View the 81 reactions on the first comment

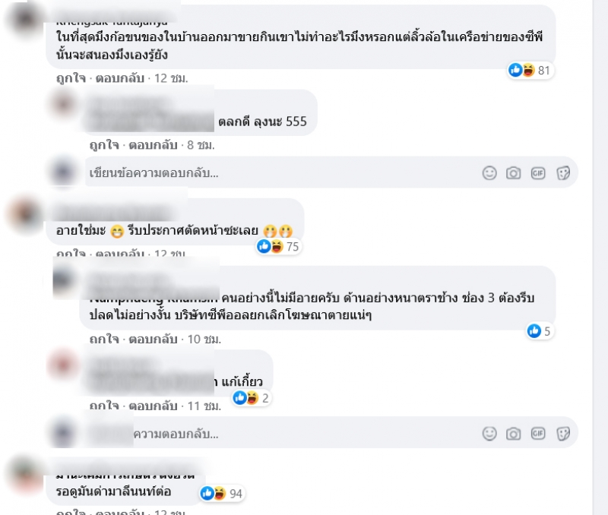click(x=530, y=71)
